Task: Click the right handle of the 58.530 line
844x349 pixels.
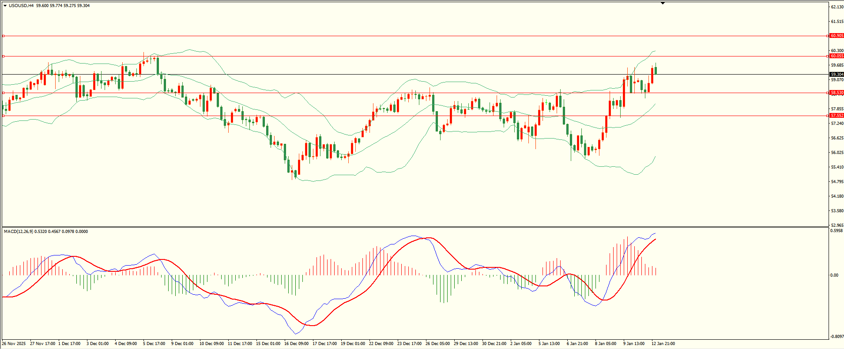Action: pos(827,93)
